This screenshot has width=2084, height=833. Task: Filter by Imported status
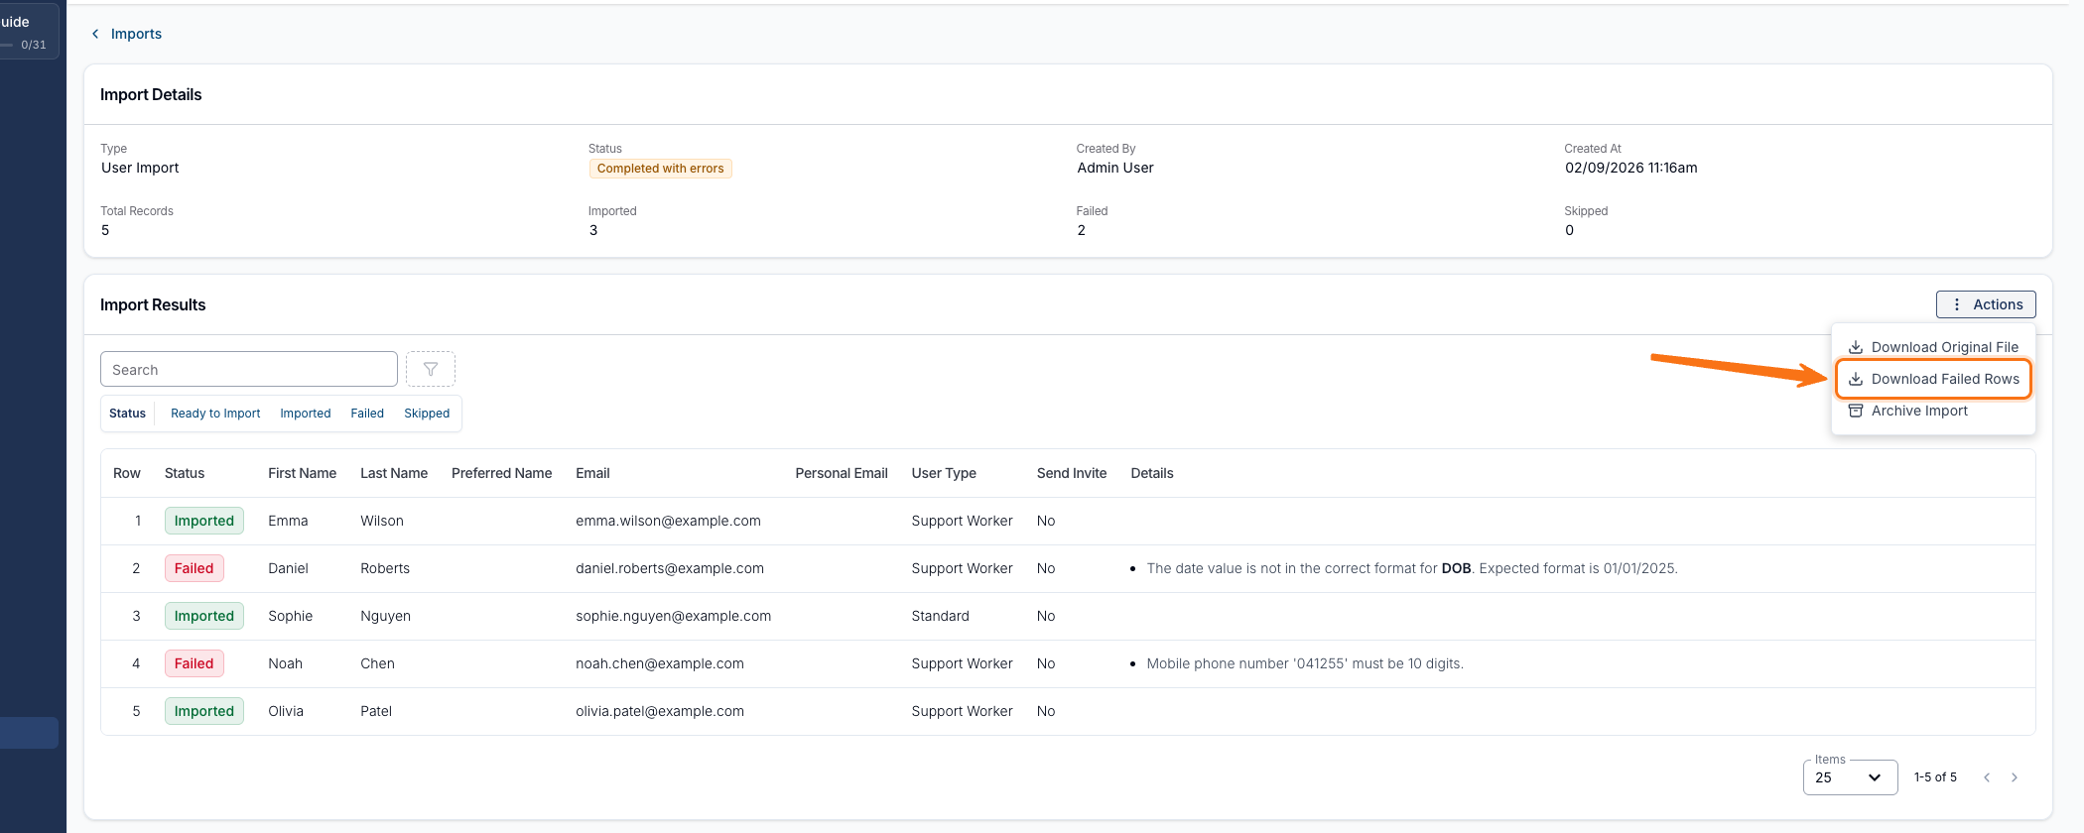[x=306, y=414]
